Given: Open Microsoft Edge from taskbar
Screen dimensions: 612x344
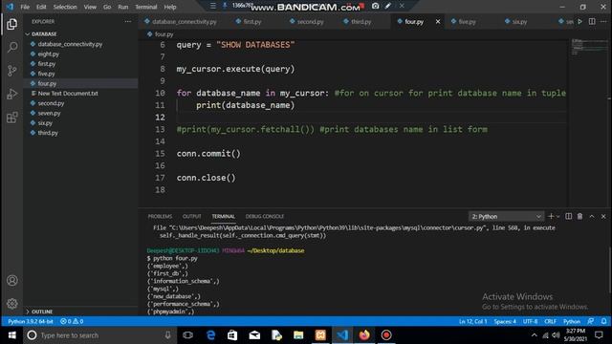Looking at the screenshot, I should tap(210, 335).
